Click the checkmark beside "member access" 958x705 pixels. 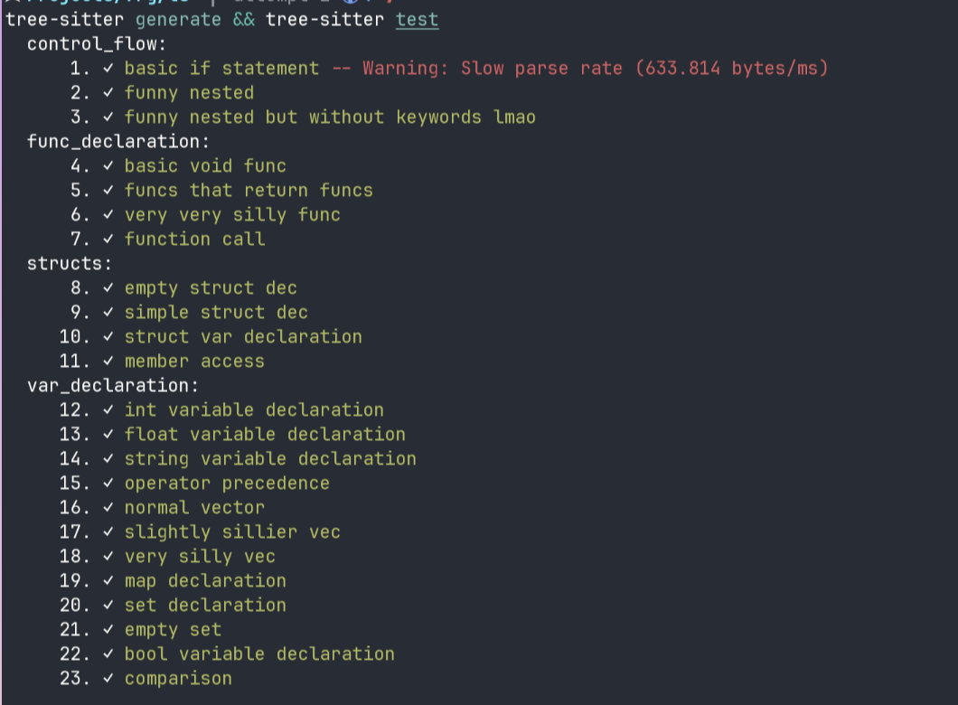(x=108, y=362)
